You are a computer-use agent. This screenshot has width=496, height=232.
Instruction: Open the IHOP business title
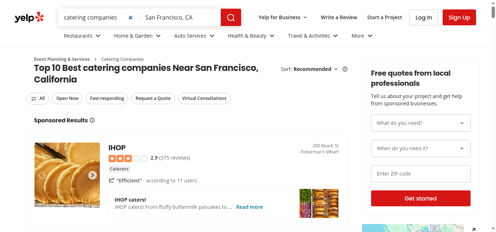(117, 148)
